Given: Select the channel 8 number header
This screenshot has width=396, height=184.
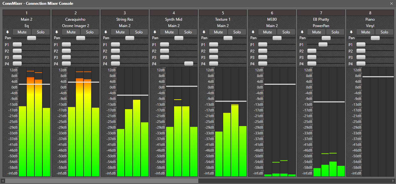Looking at the screenshot, I should [370, 13].
